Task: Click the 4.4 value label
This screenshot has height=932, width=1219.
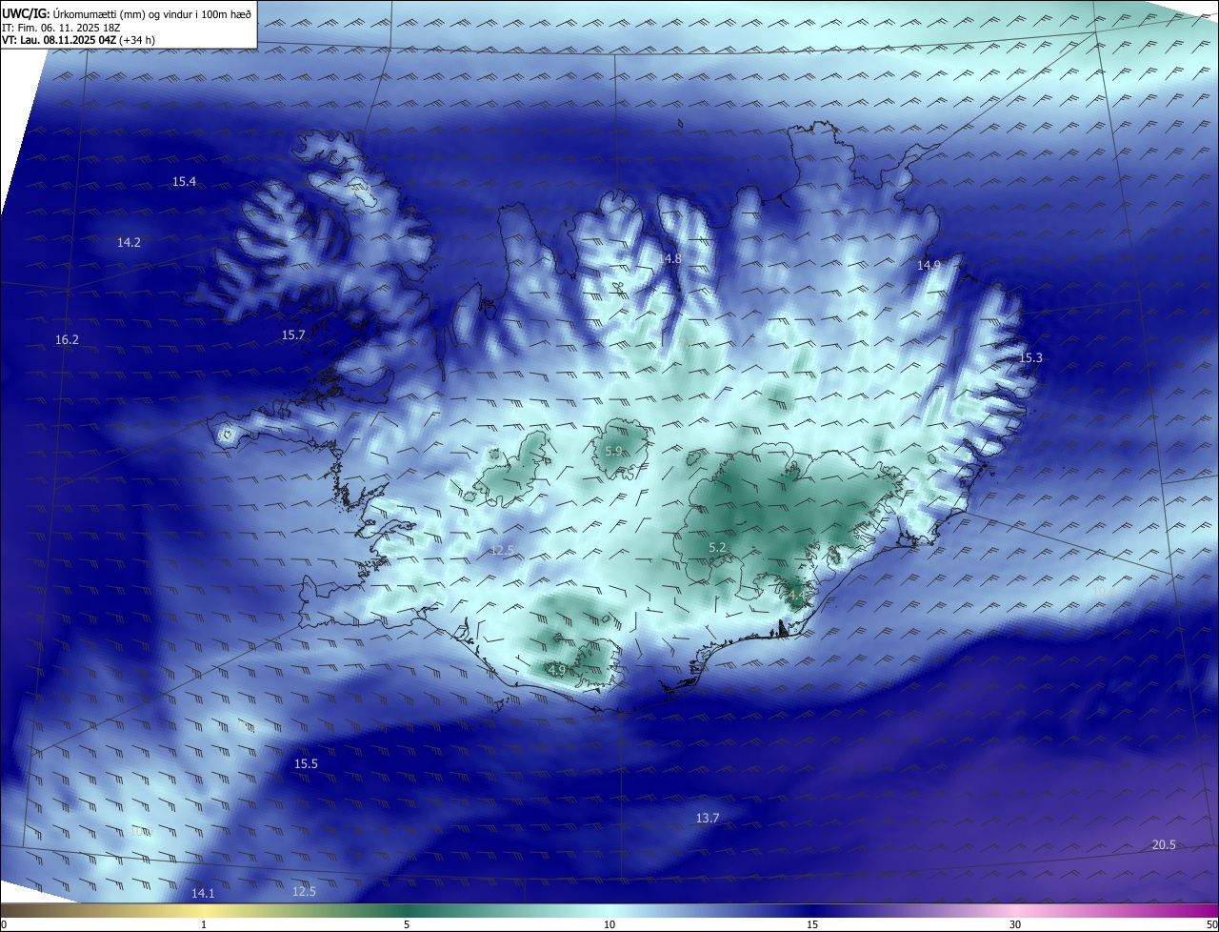Action: 796,596
